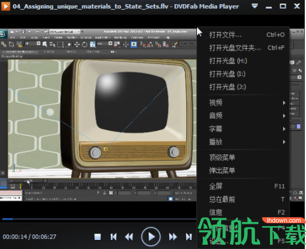This screenshot has width=306, height=249.
Task: Click the 3ds Max timeline slider
Action: click(x=28, y=181)
